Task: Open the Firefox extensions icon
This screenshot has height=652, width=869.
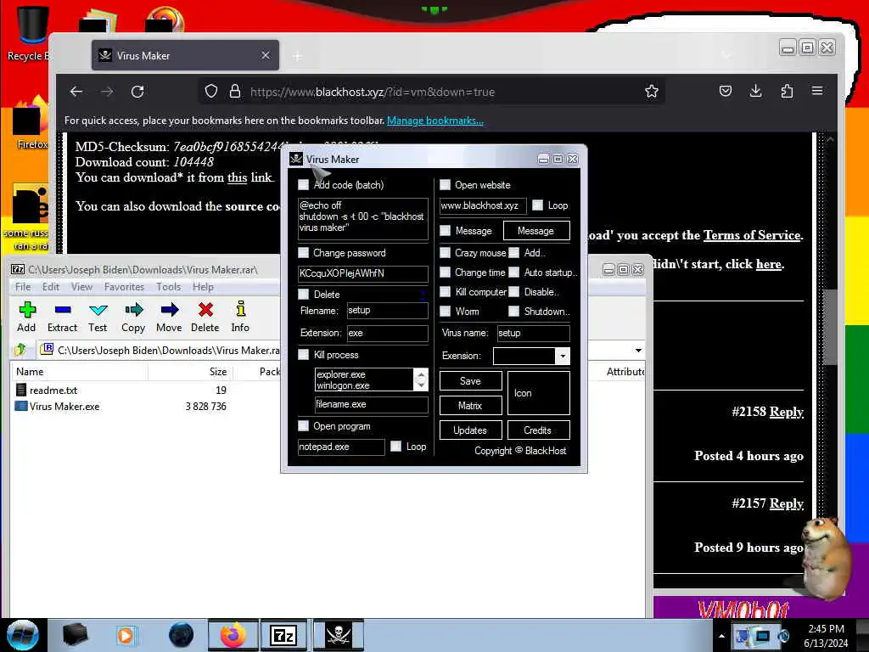Action: [787, 91]
